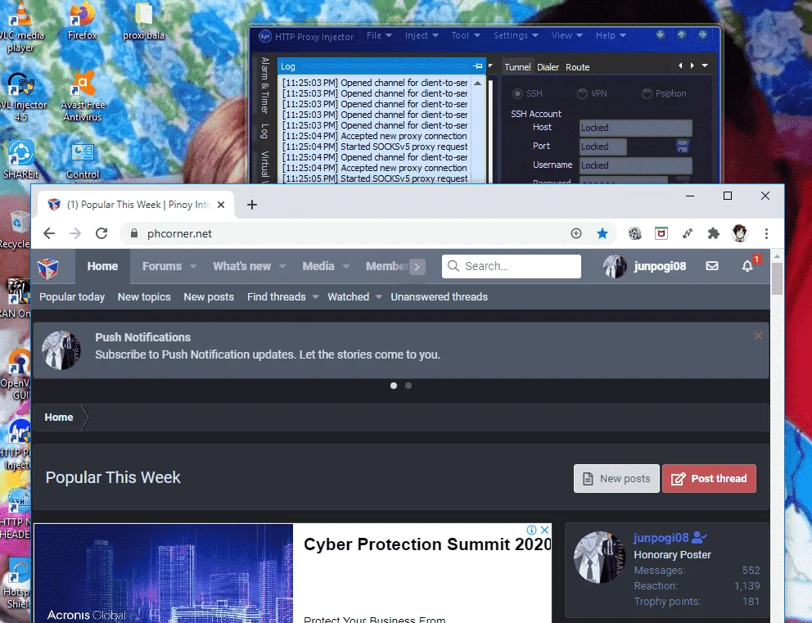Image resolution: width=812 pixels, height=623 pixels.
Task: Open Control Panel desktop icon
Action: (x=83, y=160)
